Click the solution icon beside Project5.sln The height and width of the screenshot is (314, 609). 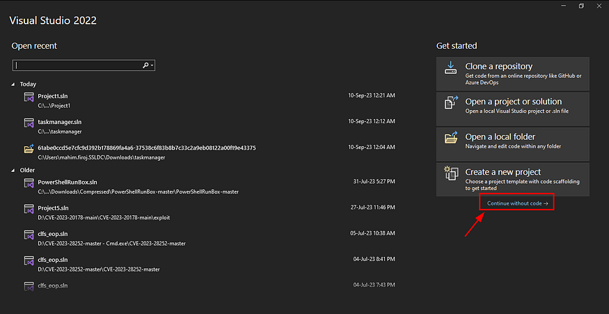coord(29,209)
